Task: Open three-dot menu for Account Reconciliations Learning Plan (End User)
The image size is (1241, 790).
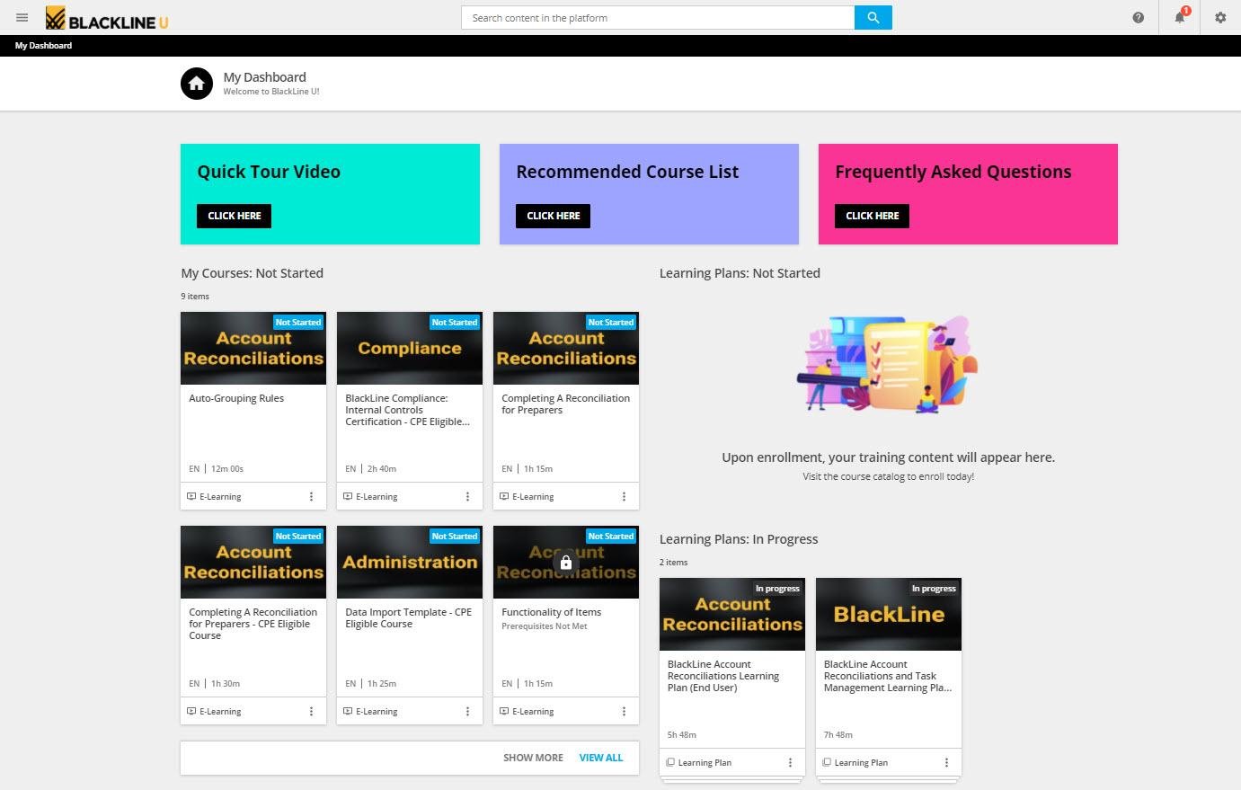Action: tap(791, 762)
